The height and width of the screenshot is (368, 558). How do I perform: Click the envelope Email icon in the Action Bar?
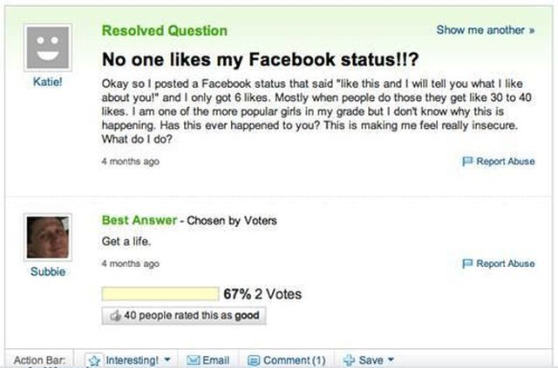pyautogui.click(x=194, y=359)
